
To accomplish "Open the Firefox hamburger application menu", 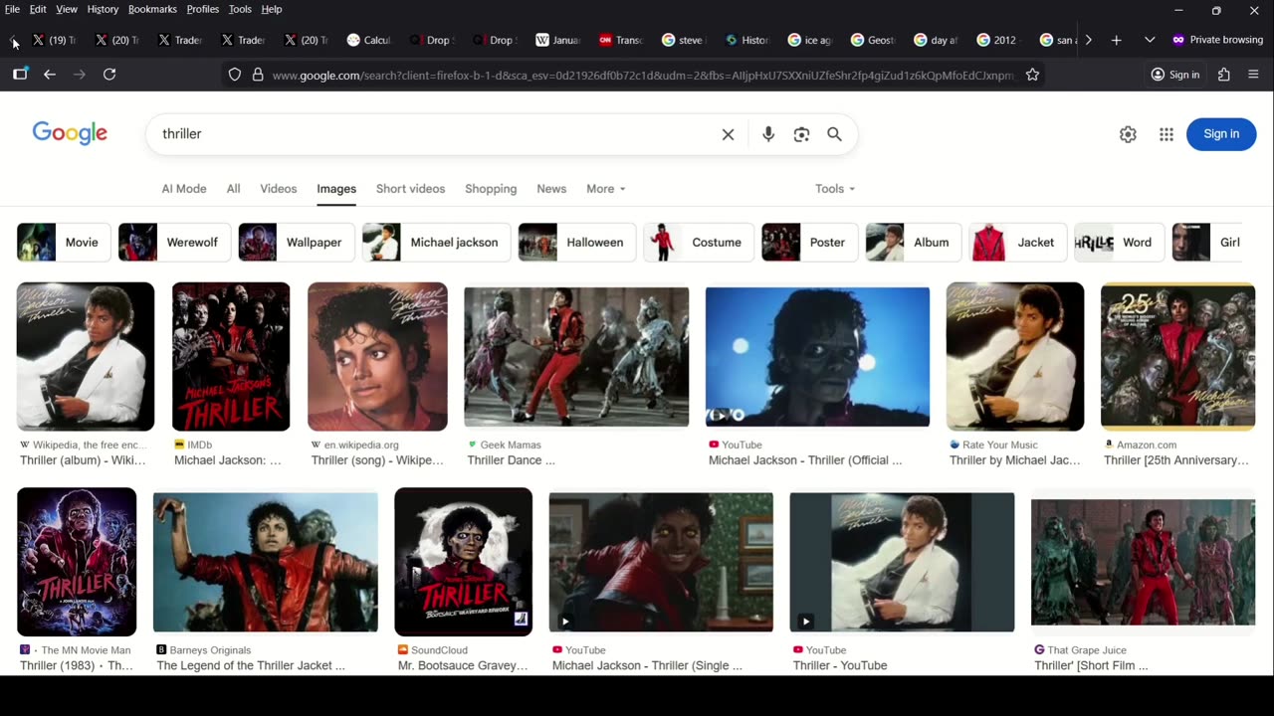I will [1253, 75].
